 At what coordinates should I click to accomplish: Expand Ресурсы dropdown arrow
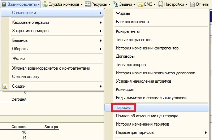point(109,5)
